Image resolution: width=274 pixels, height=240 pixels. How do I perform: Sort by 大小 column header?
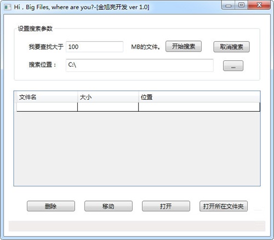108,97
